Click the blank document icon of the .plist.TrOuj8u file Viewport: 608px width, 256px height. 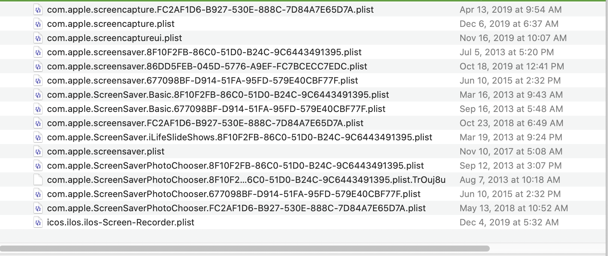click(x=38, y=180)
